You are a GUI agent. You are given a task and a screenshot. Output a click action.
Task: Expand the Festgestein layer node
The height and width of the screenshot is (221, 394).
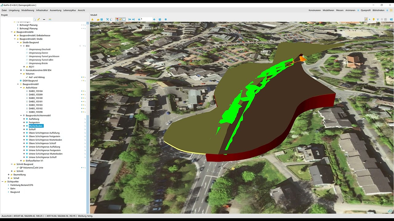(24, 122)
